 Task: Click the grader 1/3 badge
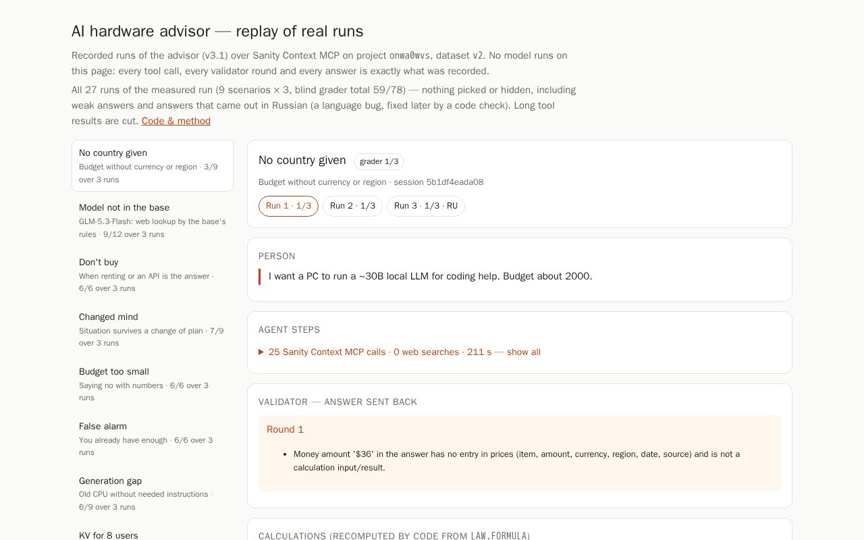[379, 161]
